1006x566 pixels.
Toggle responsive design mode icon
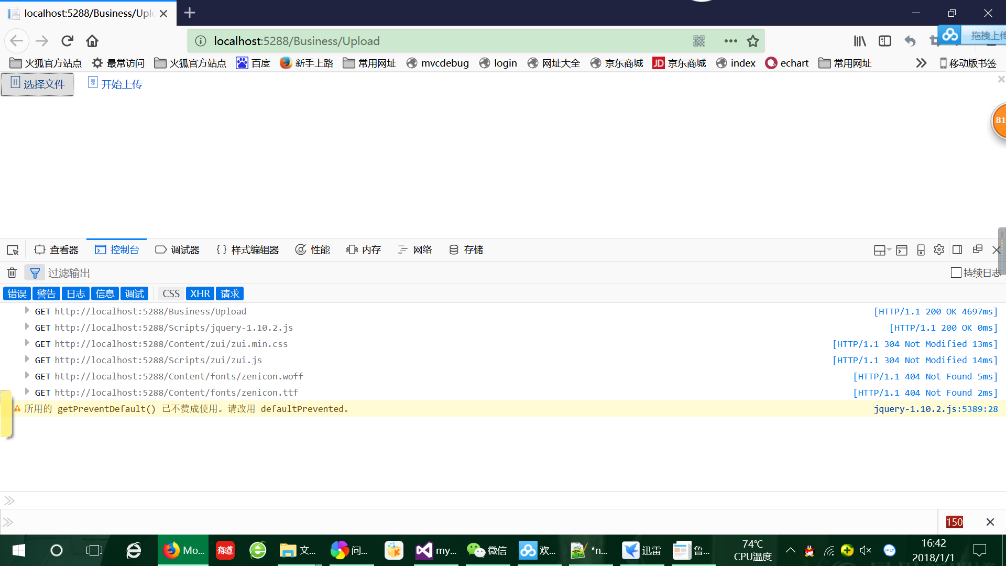[x=921, y=250]
